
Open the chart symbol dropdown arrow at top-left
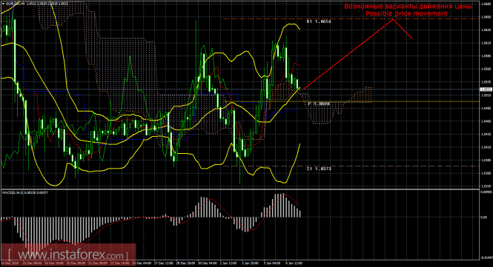pyautogui.click(x=3, y=3)
